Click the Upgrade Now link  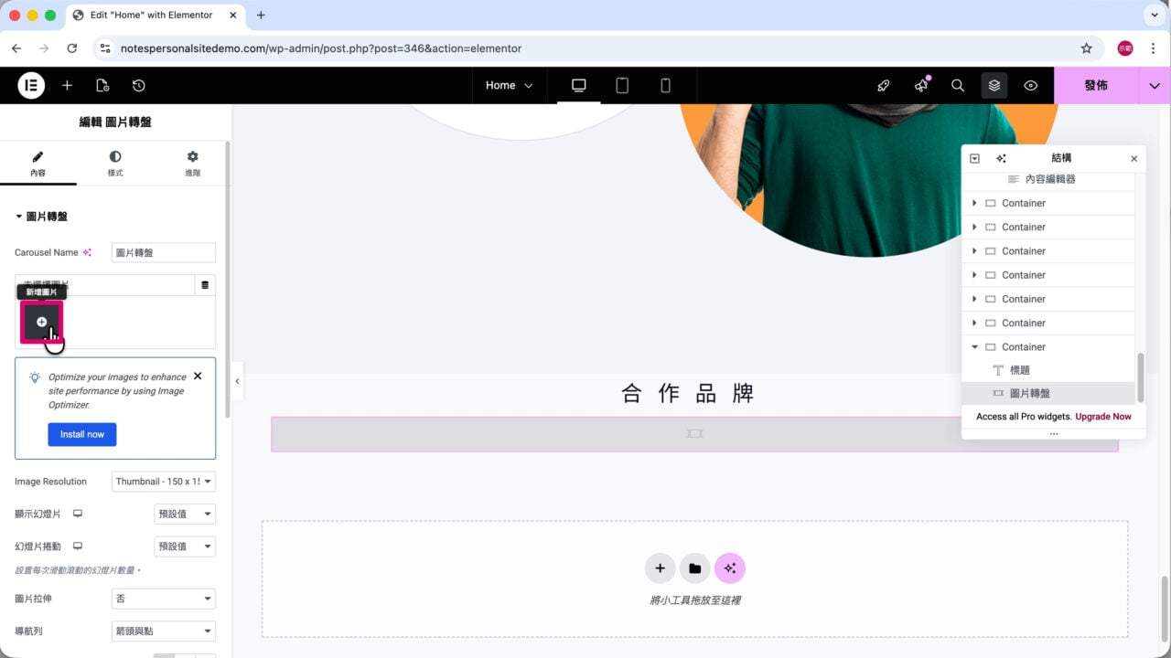(1103, 417)
